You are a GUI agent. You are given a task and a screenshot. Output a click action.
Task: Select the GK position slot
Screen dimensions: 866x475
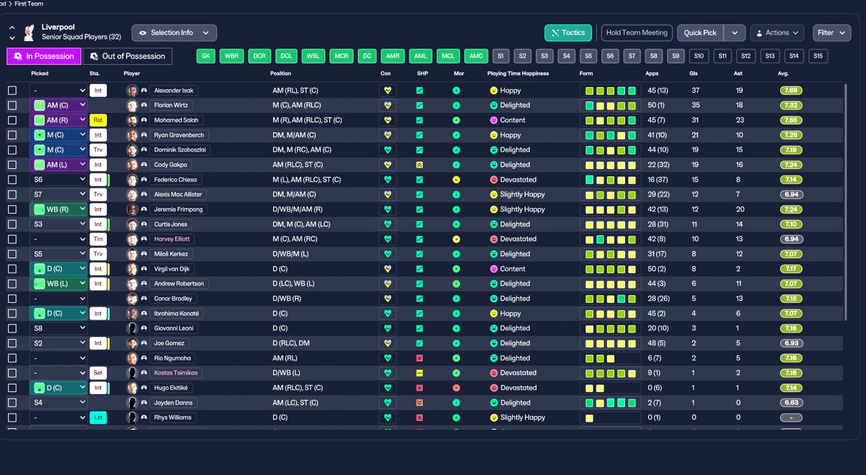pyautogui.click(x=206, y=56)
